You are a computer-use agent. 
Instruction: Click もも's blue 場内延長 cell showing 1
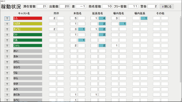point(144,18)
